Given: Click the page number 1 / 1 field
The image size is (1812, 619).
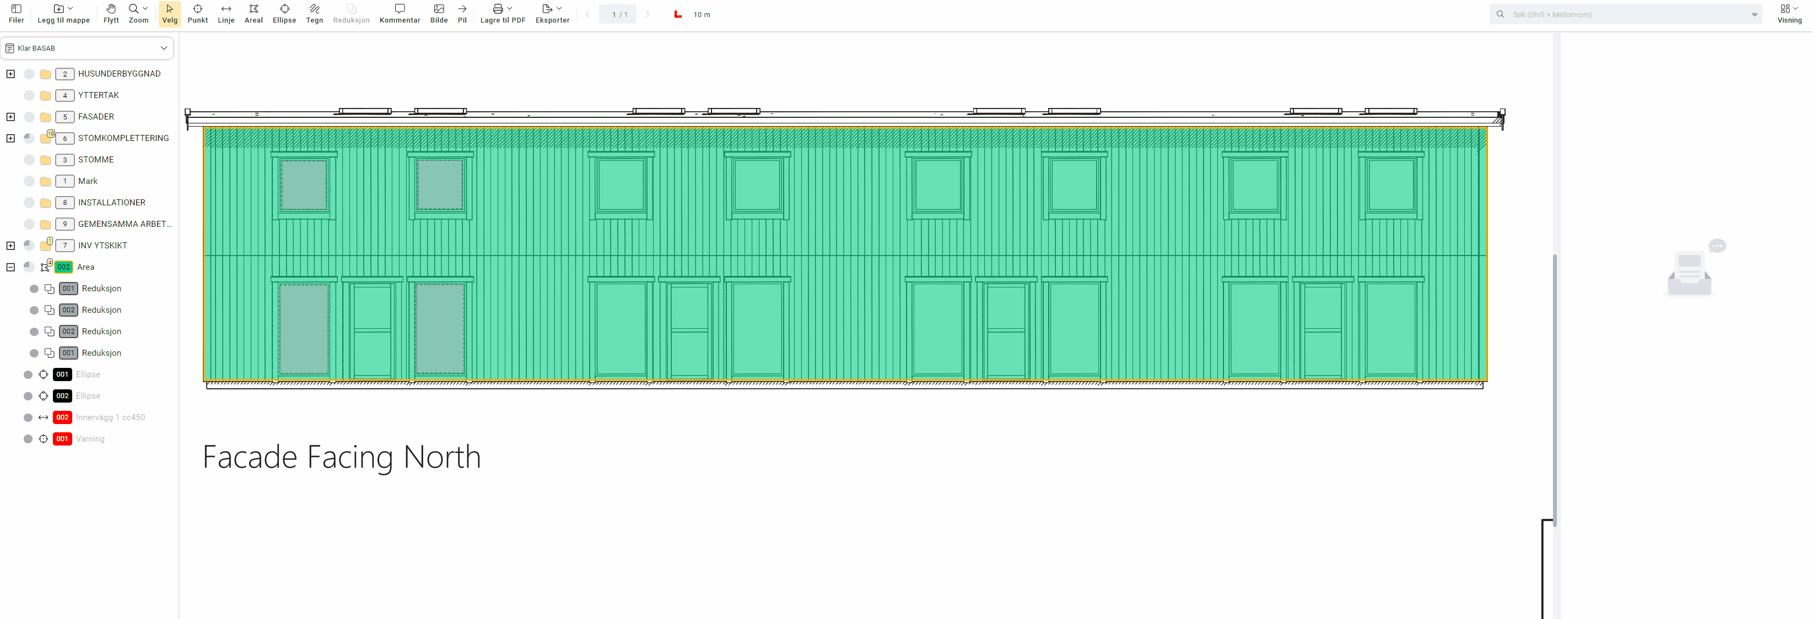Looking at the screenshot, I should [618, 14].
